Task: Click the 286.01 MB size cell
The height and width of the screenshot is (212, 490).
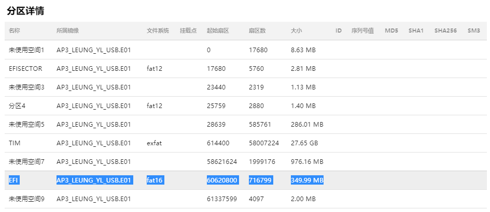Action: (x=307, y=125)
